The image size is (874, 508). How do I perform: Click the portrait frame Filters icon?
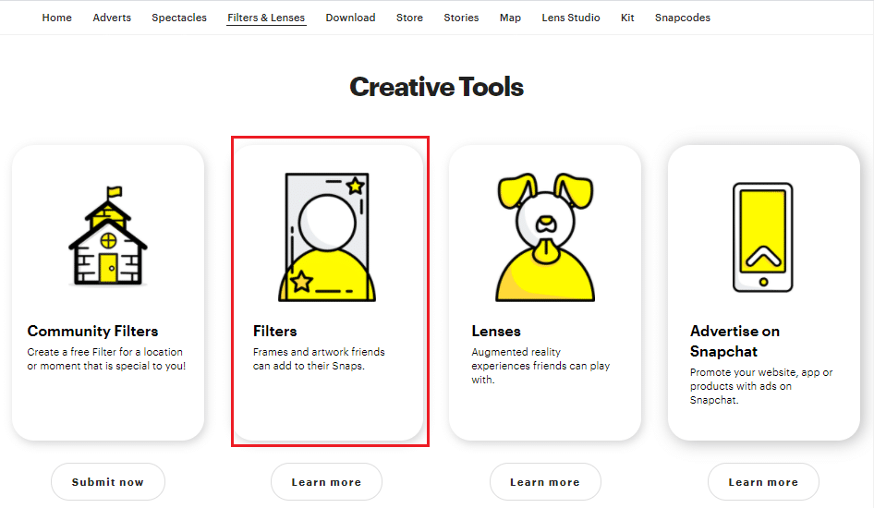tap(327, 237)
